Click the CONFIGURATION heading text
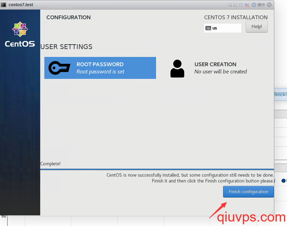The height and width of the screenshot is (226, 287). (x=68, y=17)
